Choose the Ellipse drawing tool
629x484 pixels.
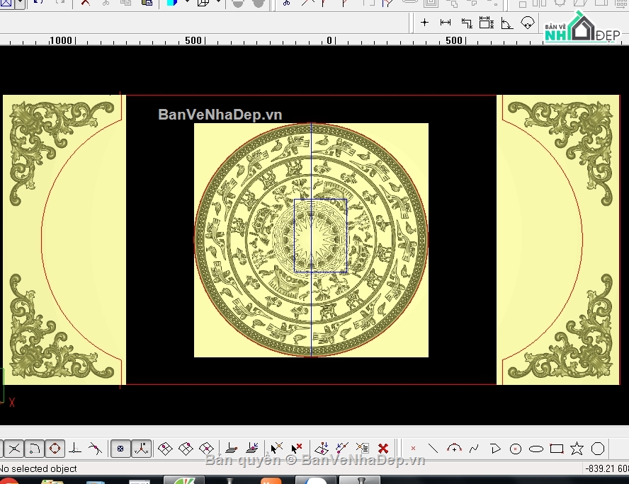(x=536, y=449)
